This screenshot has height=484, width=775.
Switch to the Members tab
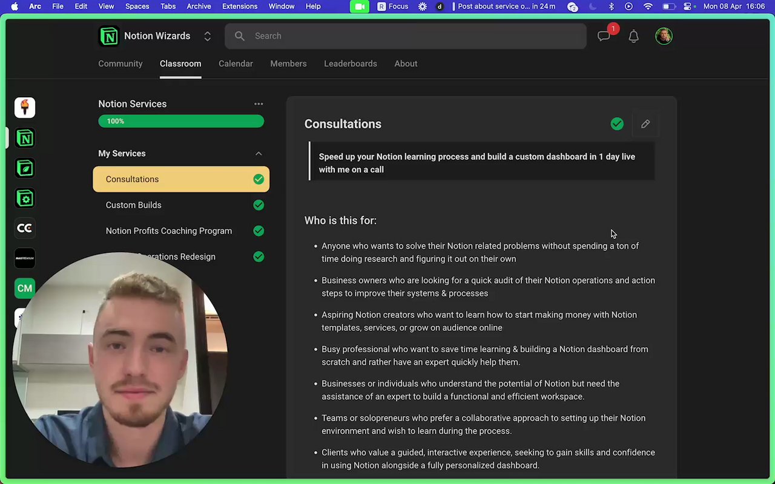pos(288,64)
